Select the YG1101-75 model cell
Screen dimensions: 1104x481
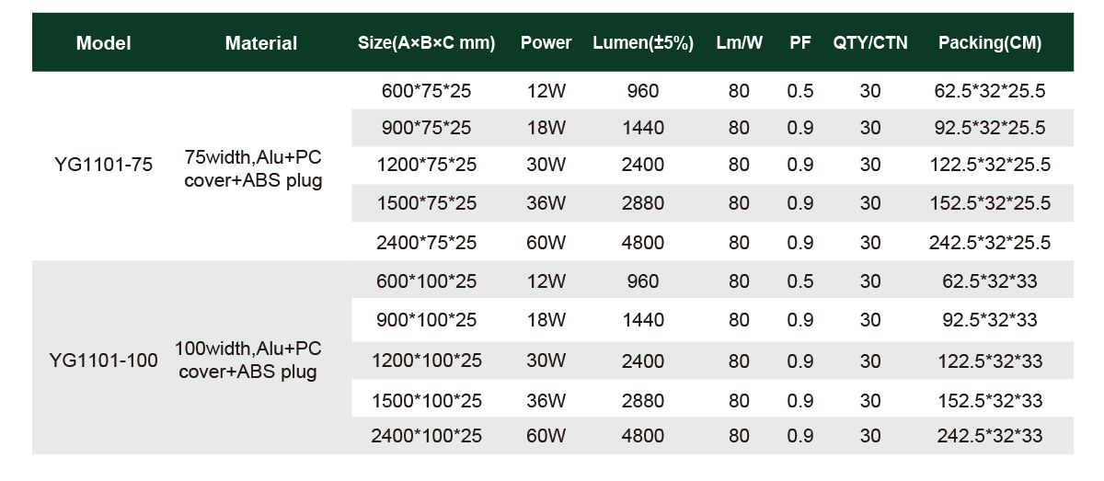point(103,166)
